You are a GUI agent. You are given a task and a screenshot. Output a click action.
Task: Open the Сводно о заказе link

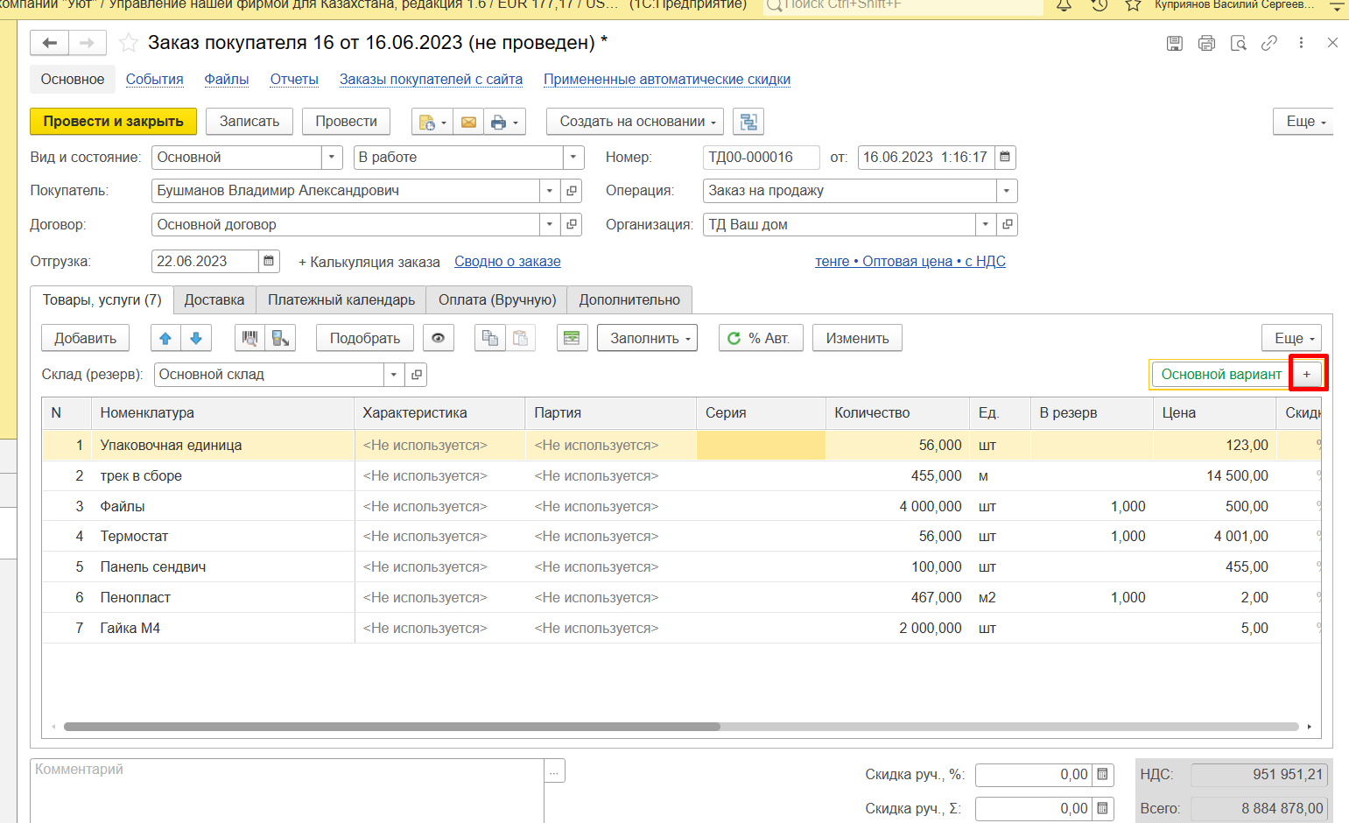point(508,262)
